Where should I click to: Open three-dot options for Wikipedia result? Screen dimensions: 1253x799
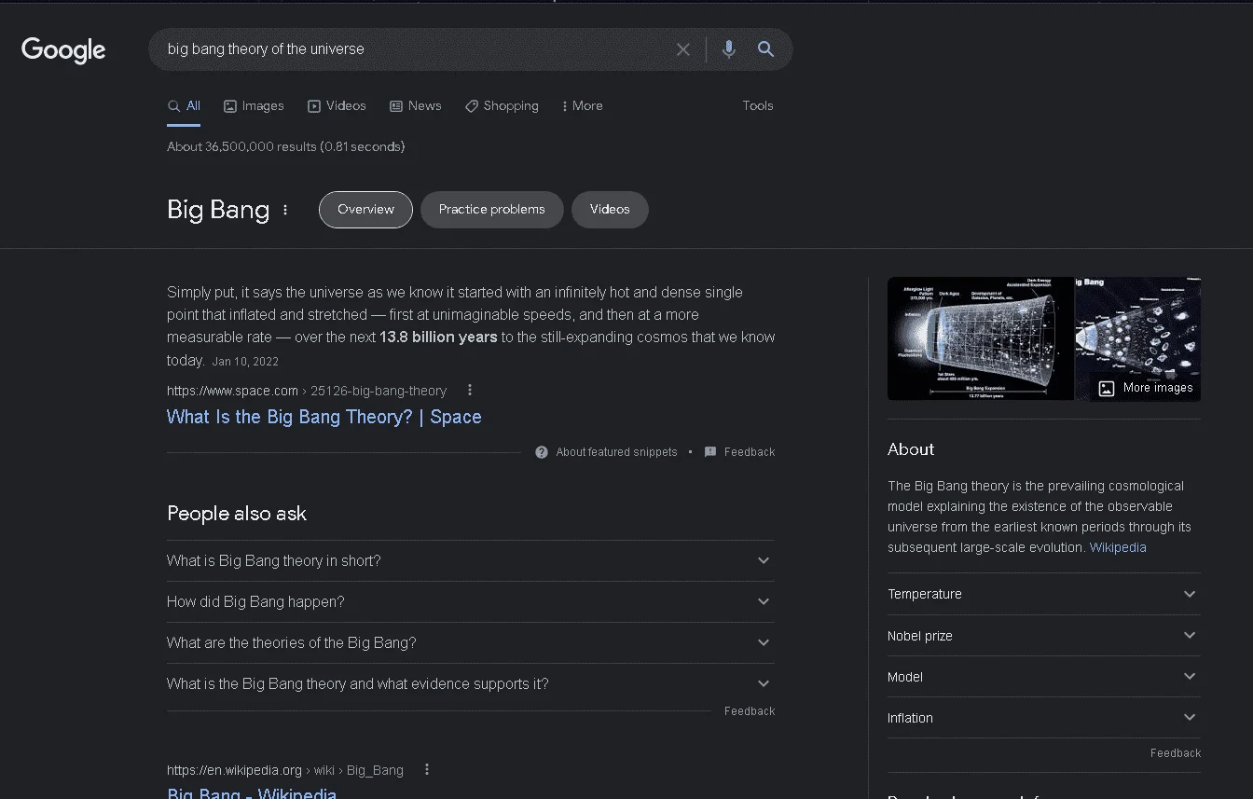(427, 769)
